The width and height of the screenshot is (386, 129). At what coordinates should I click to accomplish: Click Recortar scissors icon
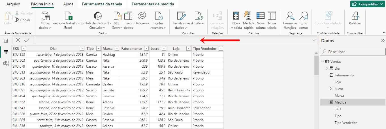click(x=17, y=13)
